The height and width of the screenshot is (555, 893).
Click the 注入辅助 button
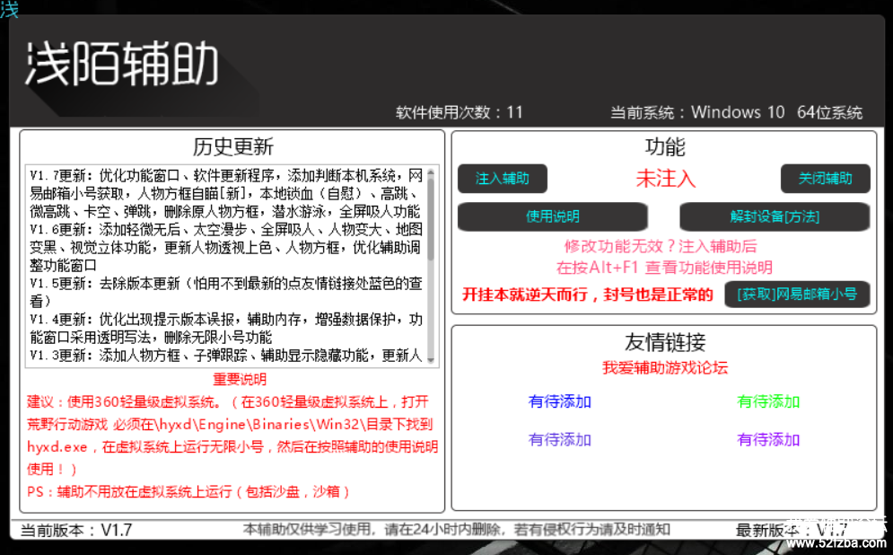pyautogui.click(x=503, y=179)
